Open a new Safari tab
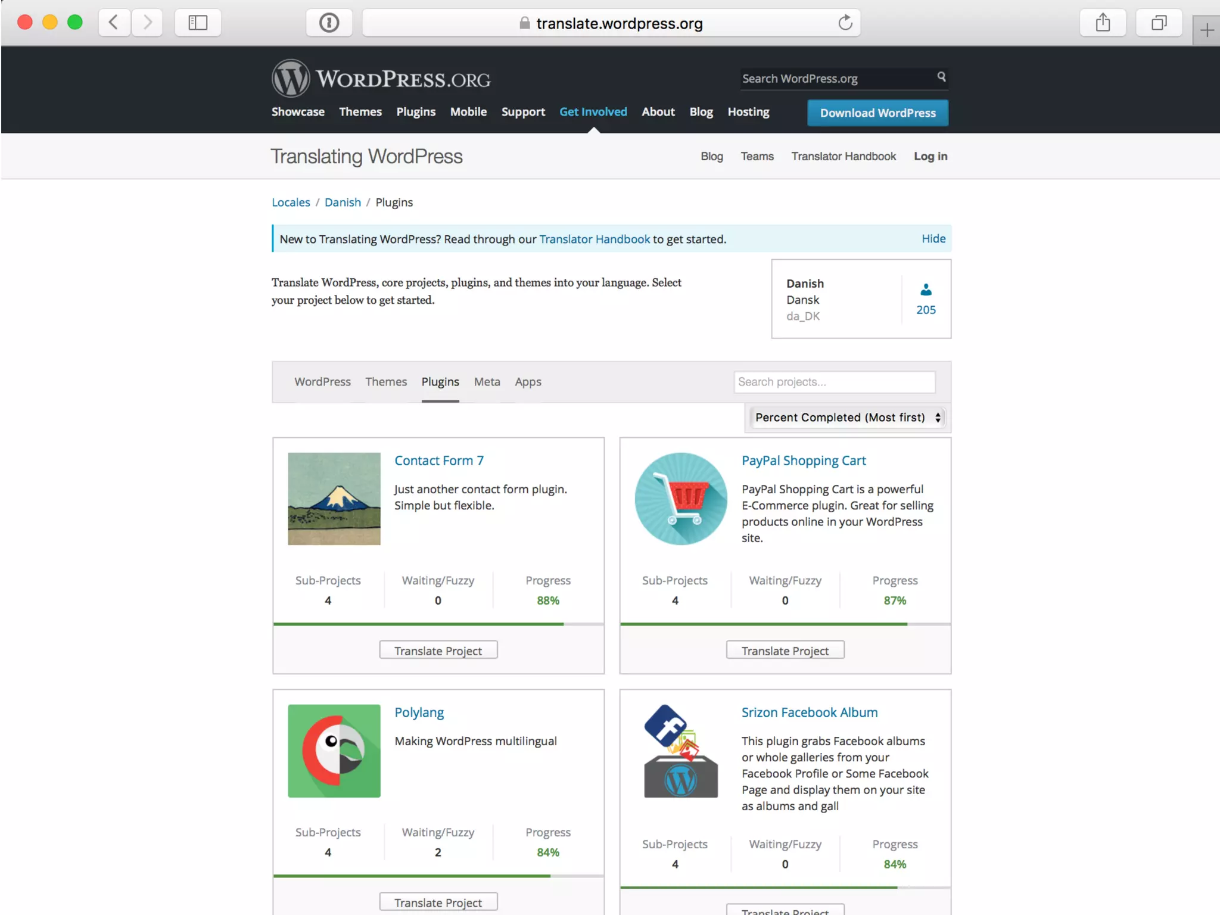This screenshot has width=1220, height=915. coord(1206,30)
